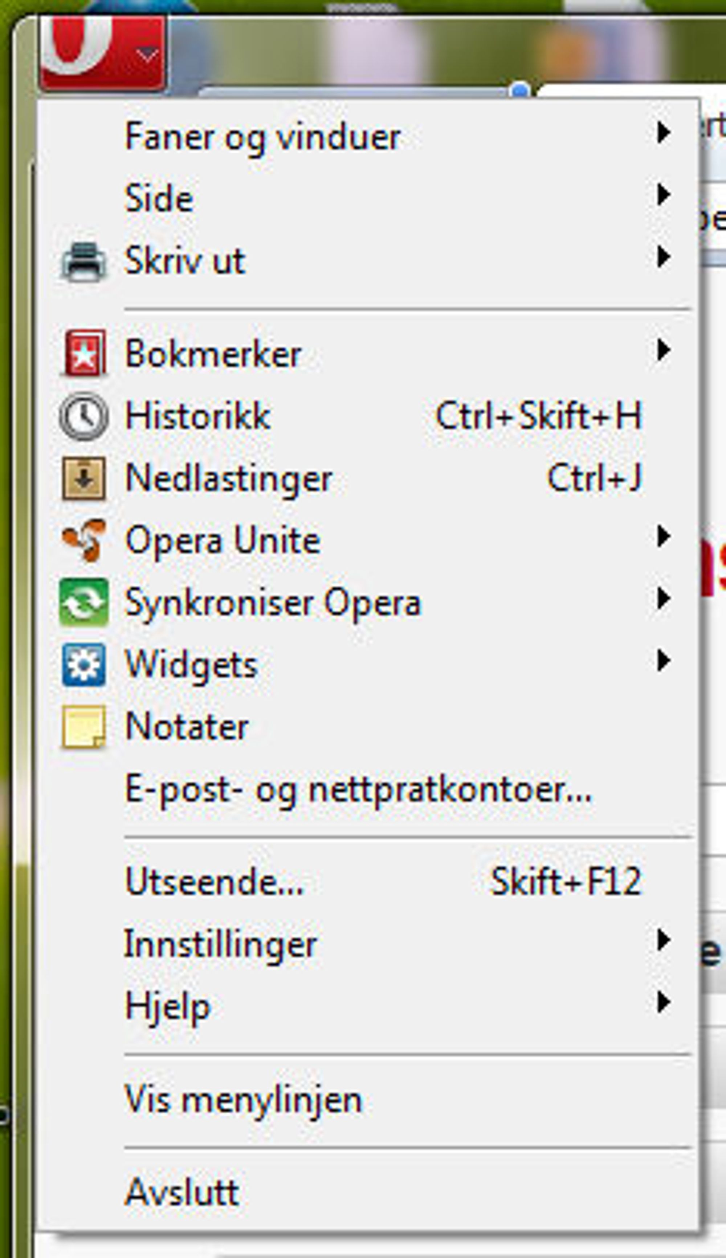This screenshot has height=1258, width=726.
Task: Click the blue Widgets gear icon
Action: 83,665
